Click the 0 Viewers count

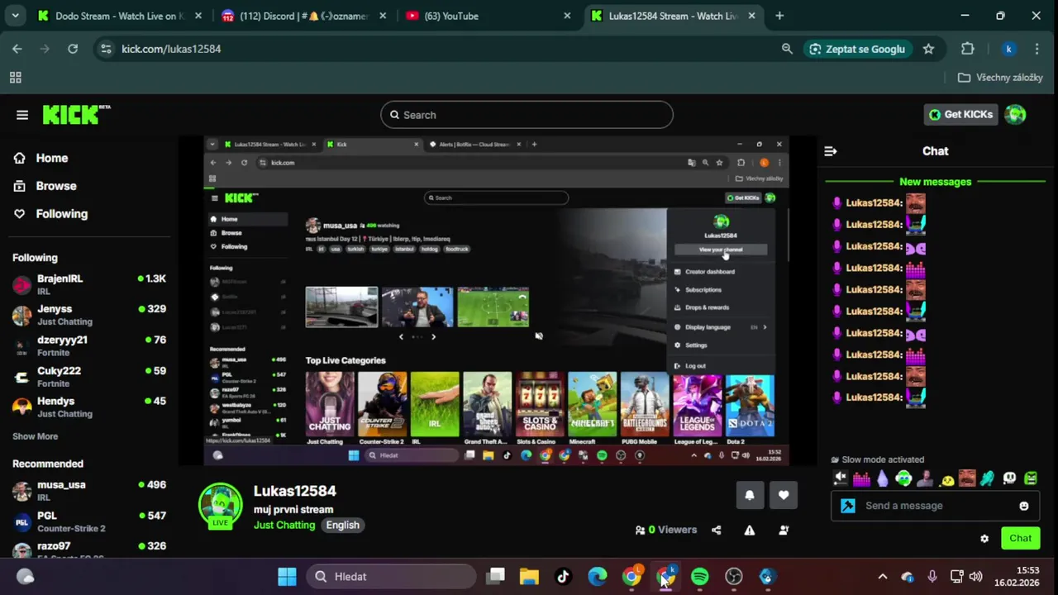[x=666, y=530]
